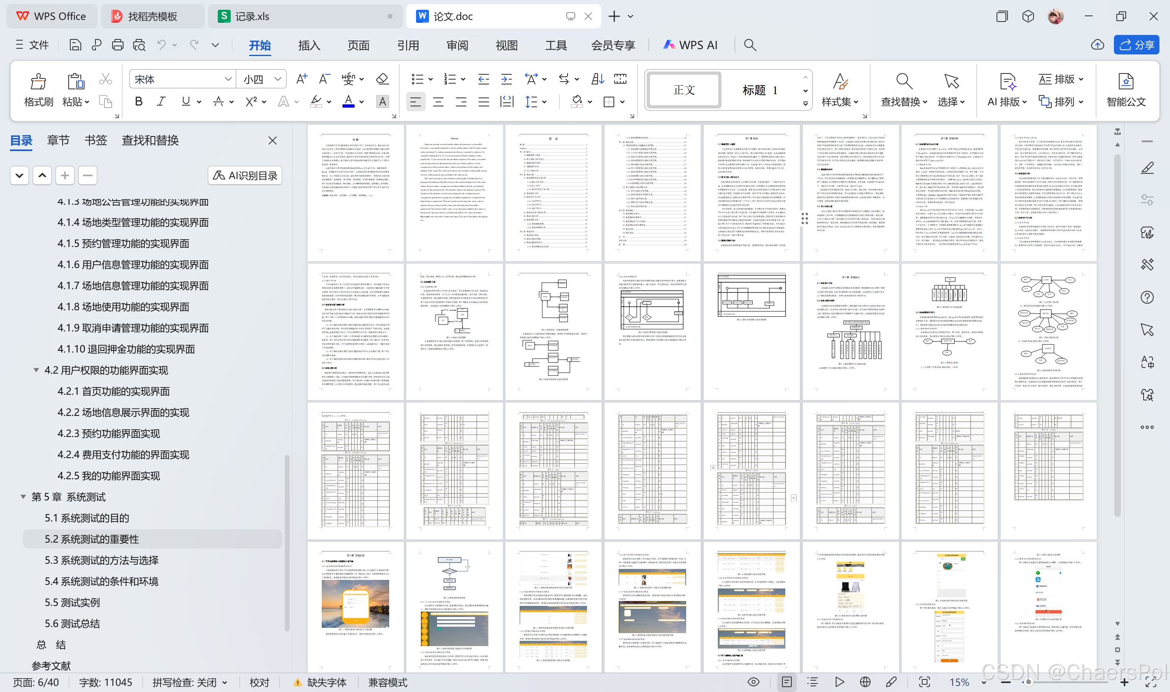Toggle Italic formatting

[x=161, y=101]
